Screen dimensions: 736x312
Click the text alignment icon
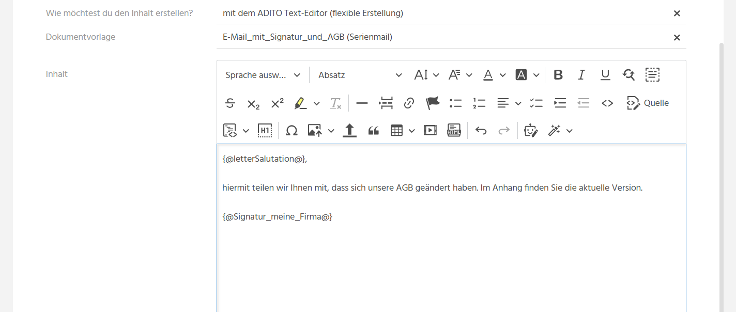503,103
